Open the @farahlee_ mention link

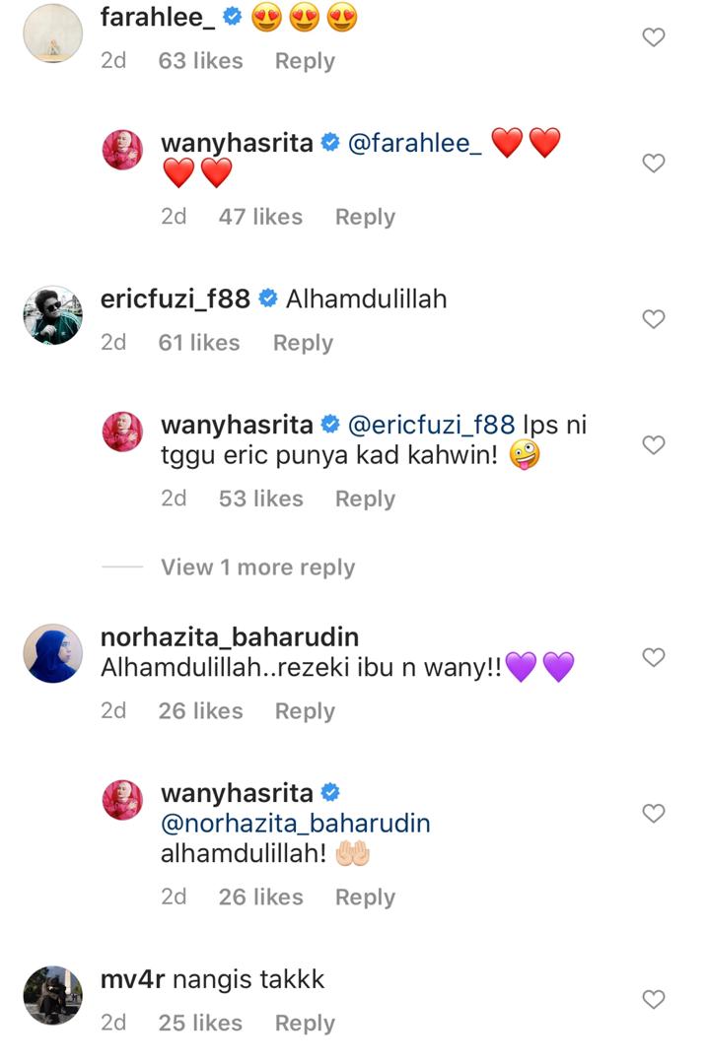tap(415, 143)
